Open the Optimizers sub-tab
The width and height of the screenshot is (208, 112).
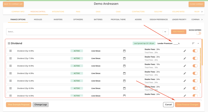78,19
